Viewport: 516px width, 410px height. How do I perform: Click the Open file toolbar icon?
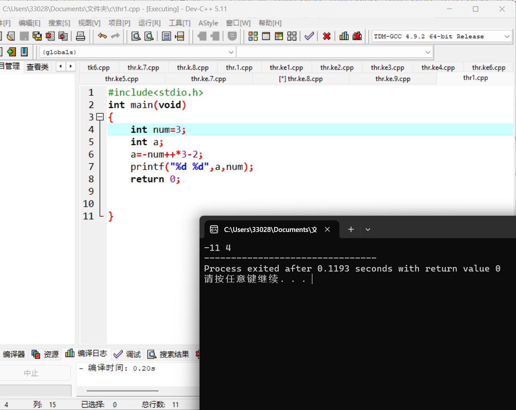[10, 36]
